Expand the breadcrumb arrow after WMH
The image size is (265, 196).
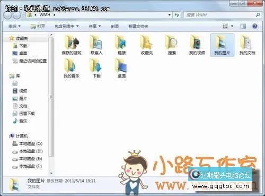pyautogui.click(x=55, y=15)
